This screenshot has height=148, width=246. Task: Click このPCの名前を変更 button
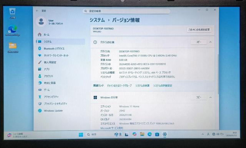[199, 30]
